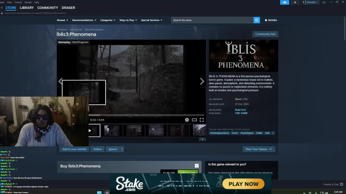
Task: Click in the store search field
Action: point(212,20)
